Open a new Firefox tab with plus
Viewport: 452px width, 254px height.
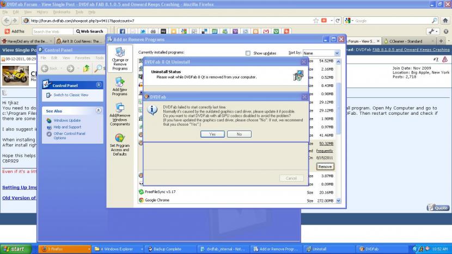tap(441, 41)
